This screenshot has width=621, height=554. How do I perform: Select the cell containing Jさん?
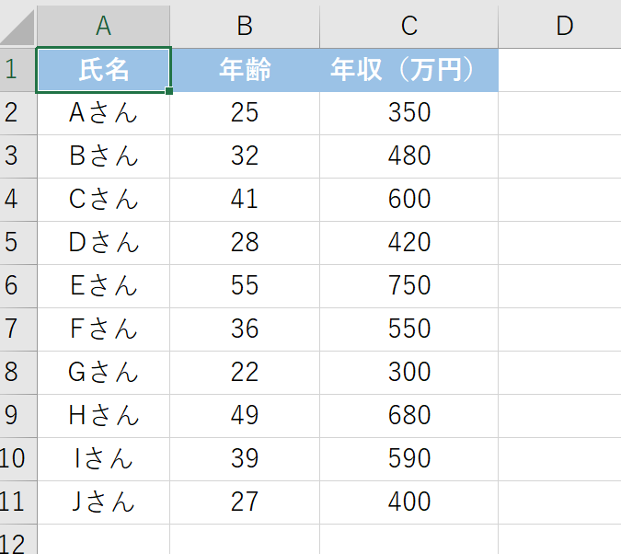point(103,502)
